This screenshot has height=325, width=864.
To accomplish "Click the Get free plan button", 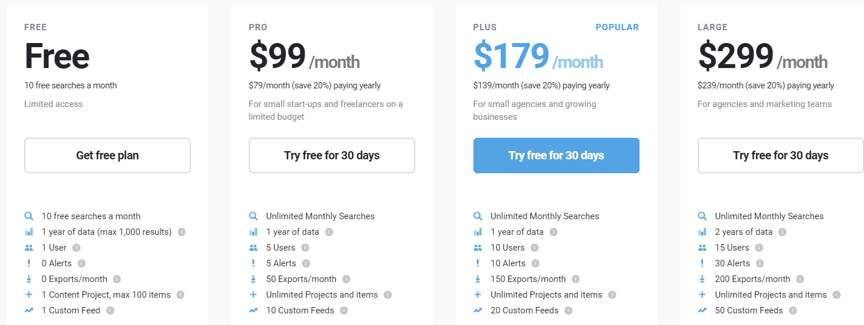I will click(107, 155).
